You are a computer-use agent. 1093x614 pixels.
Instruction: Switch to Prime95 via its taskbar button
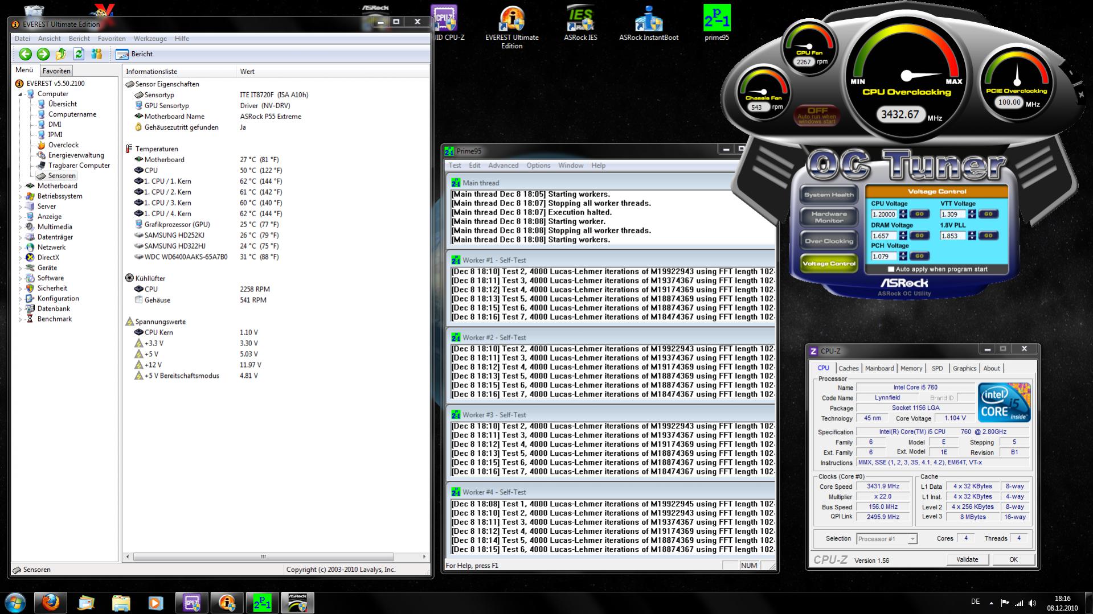(x=262, y=602)
